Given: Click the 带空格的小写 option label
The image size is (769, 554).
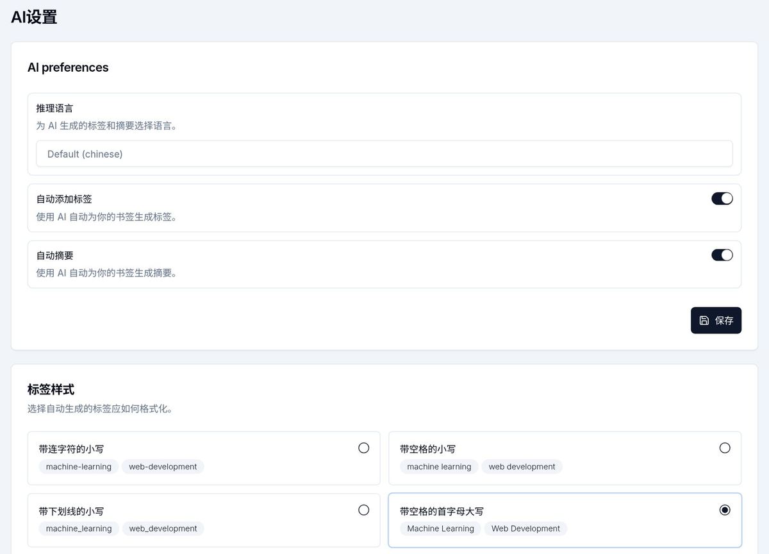Looking at the screenshot, I should (x=428, y=449).
